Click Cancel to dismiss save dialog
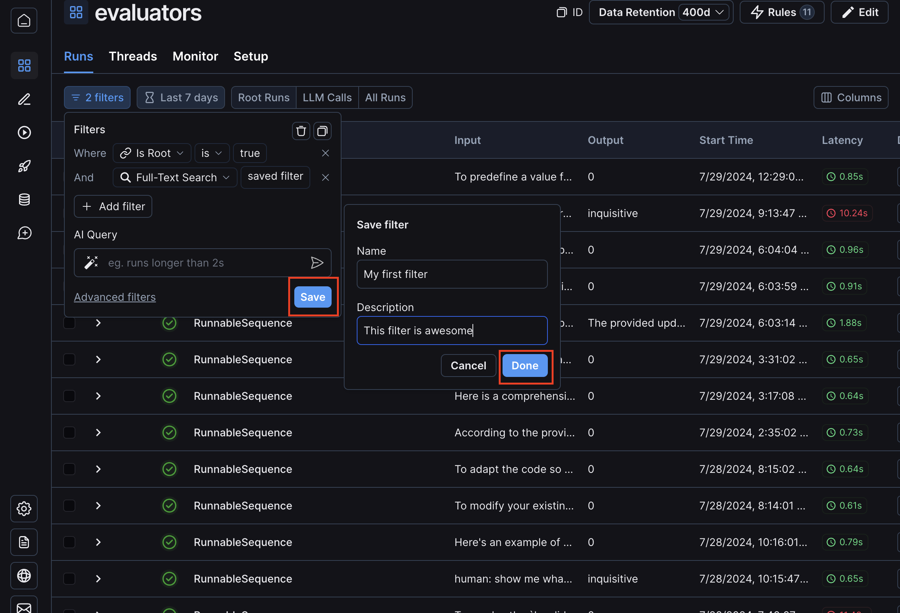The height and width of the screenshot is (613, 900). pos(469,365)
